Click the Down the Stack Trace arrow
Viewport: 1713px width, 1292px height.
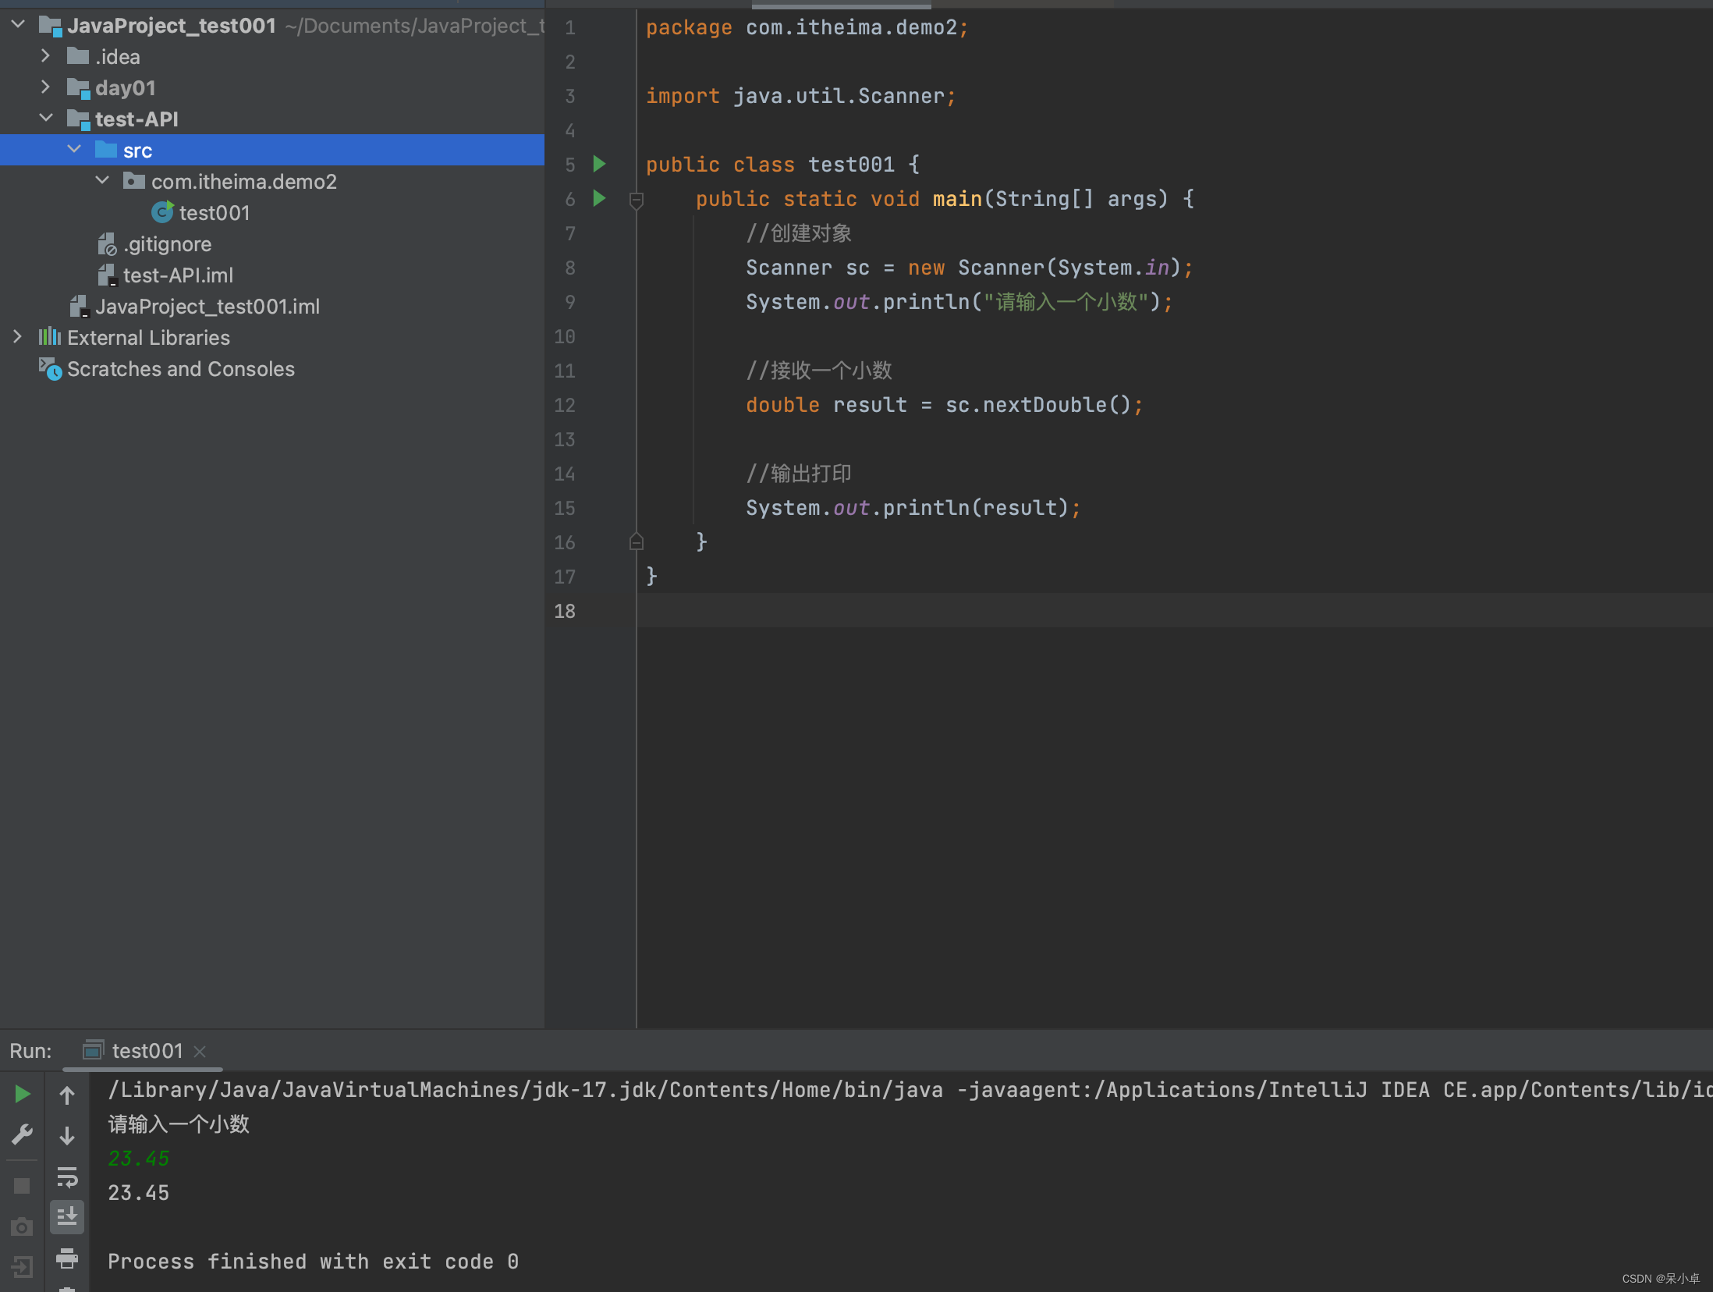[x=67, y=1135]
